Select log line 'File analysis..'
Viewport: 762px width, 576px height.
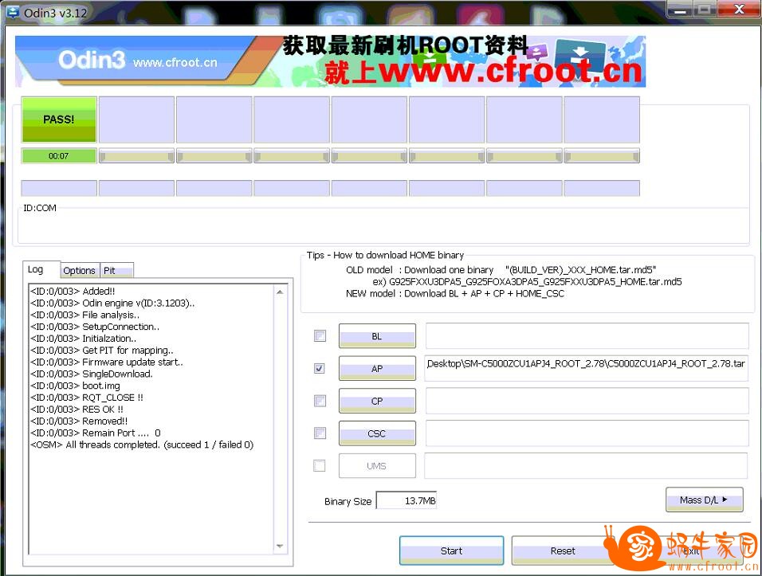coord(85,315)
